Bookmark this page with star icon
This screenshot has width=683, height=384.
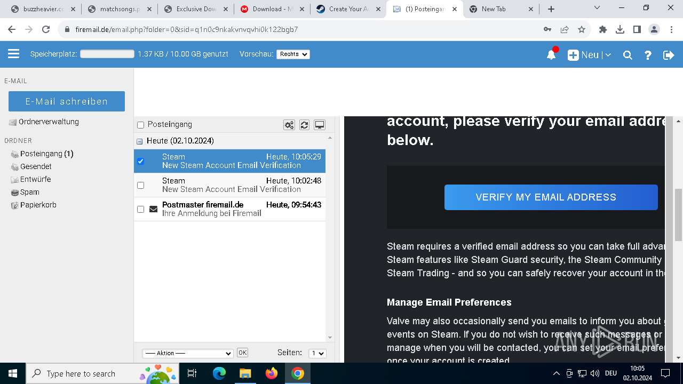(x=582, y=29)
